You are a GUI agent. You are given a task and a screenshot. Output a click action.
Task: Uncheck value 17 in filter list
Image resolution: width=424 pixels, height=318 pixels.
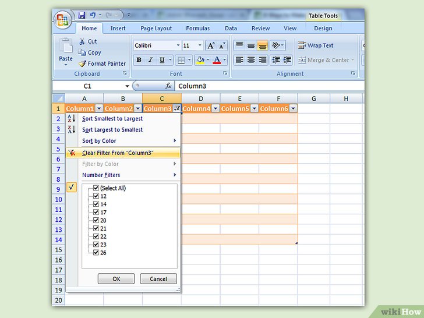(x=96, y=212)
